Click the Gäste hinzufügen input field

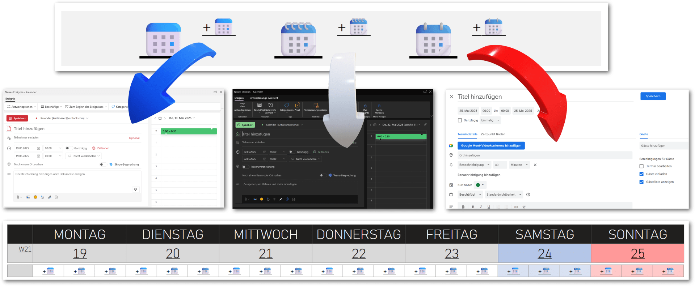[664, 146]
